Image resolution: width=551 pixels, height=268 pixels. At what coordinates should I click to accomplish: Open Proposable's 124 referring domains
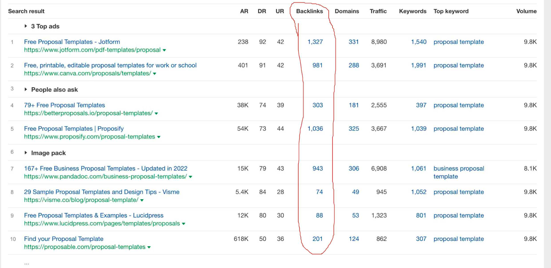(x=354, y=238)
